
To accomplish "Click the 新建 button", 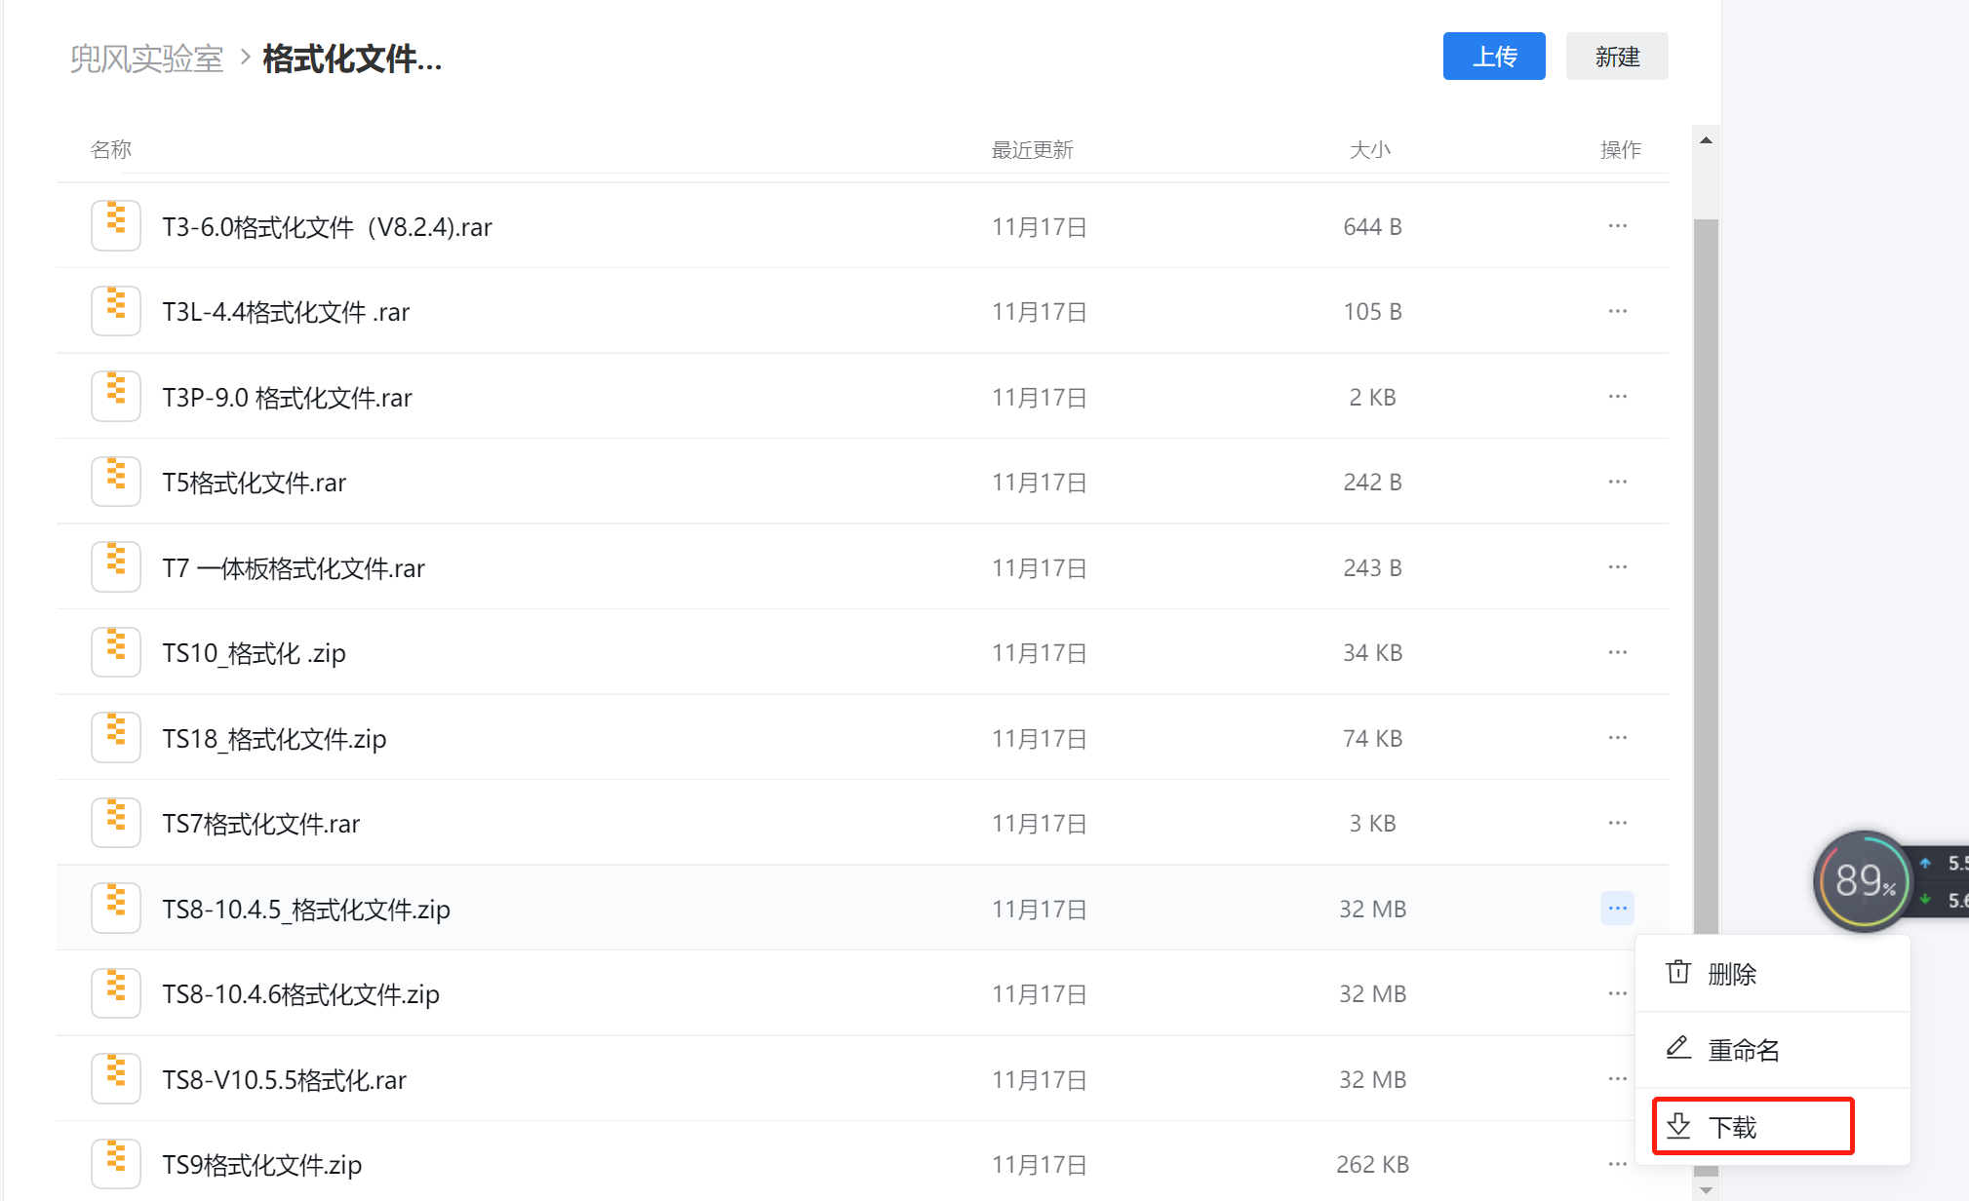I will 1616,57.
